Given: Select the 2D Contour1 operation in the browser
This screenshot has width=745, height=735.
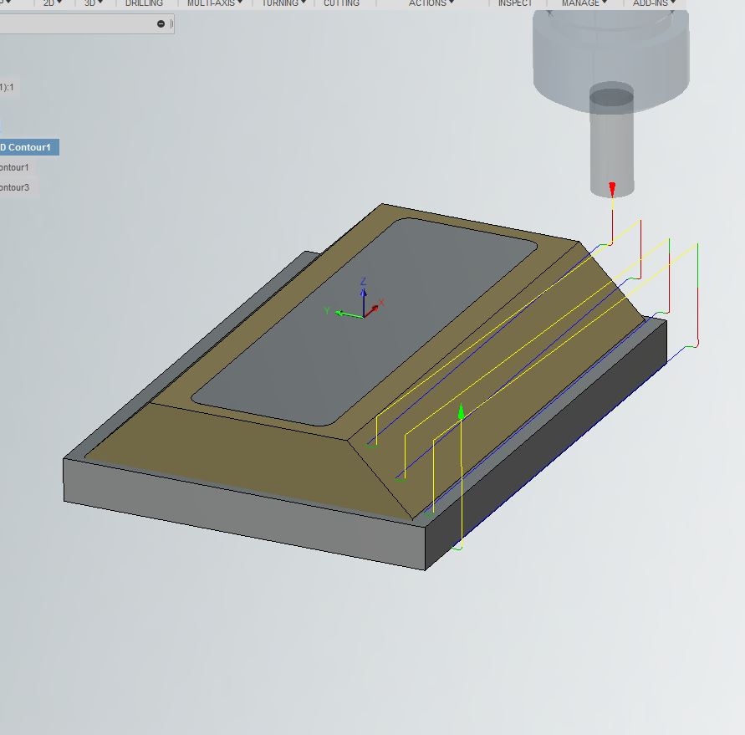Looking at the screenshot, I should (x=28, y=147).
